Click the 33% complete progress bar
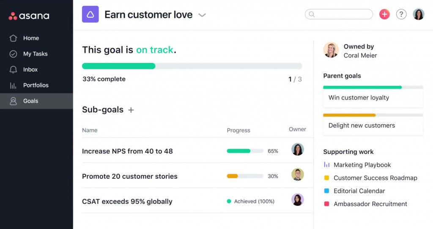The width and height of the screenshot is (433, 229). [192, 66]
